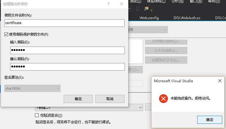Open the 分析(N) menu
The height and width of the screenshot is (129, 226).
(x=177, y=1)
